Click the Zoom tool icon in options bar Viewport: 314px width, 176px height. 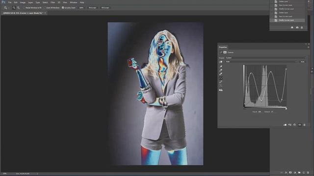[5, 8]
